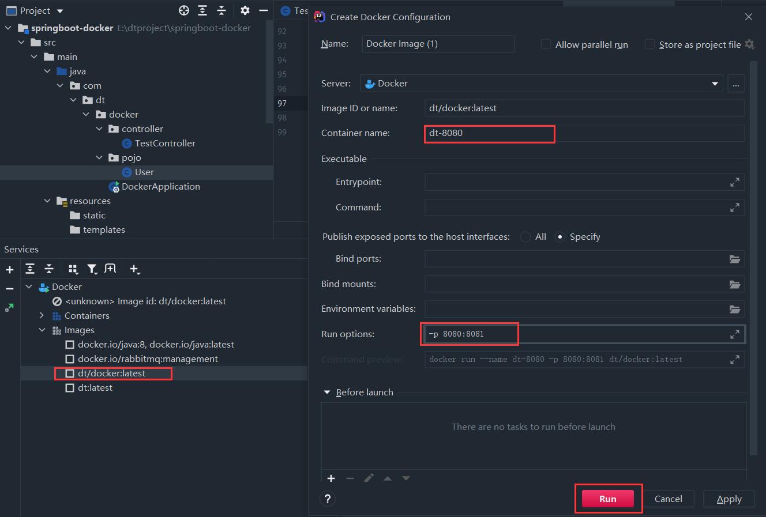Collapse all in Services toolbar
This screenshot has height=517, width=766.
[49, 269]
